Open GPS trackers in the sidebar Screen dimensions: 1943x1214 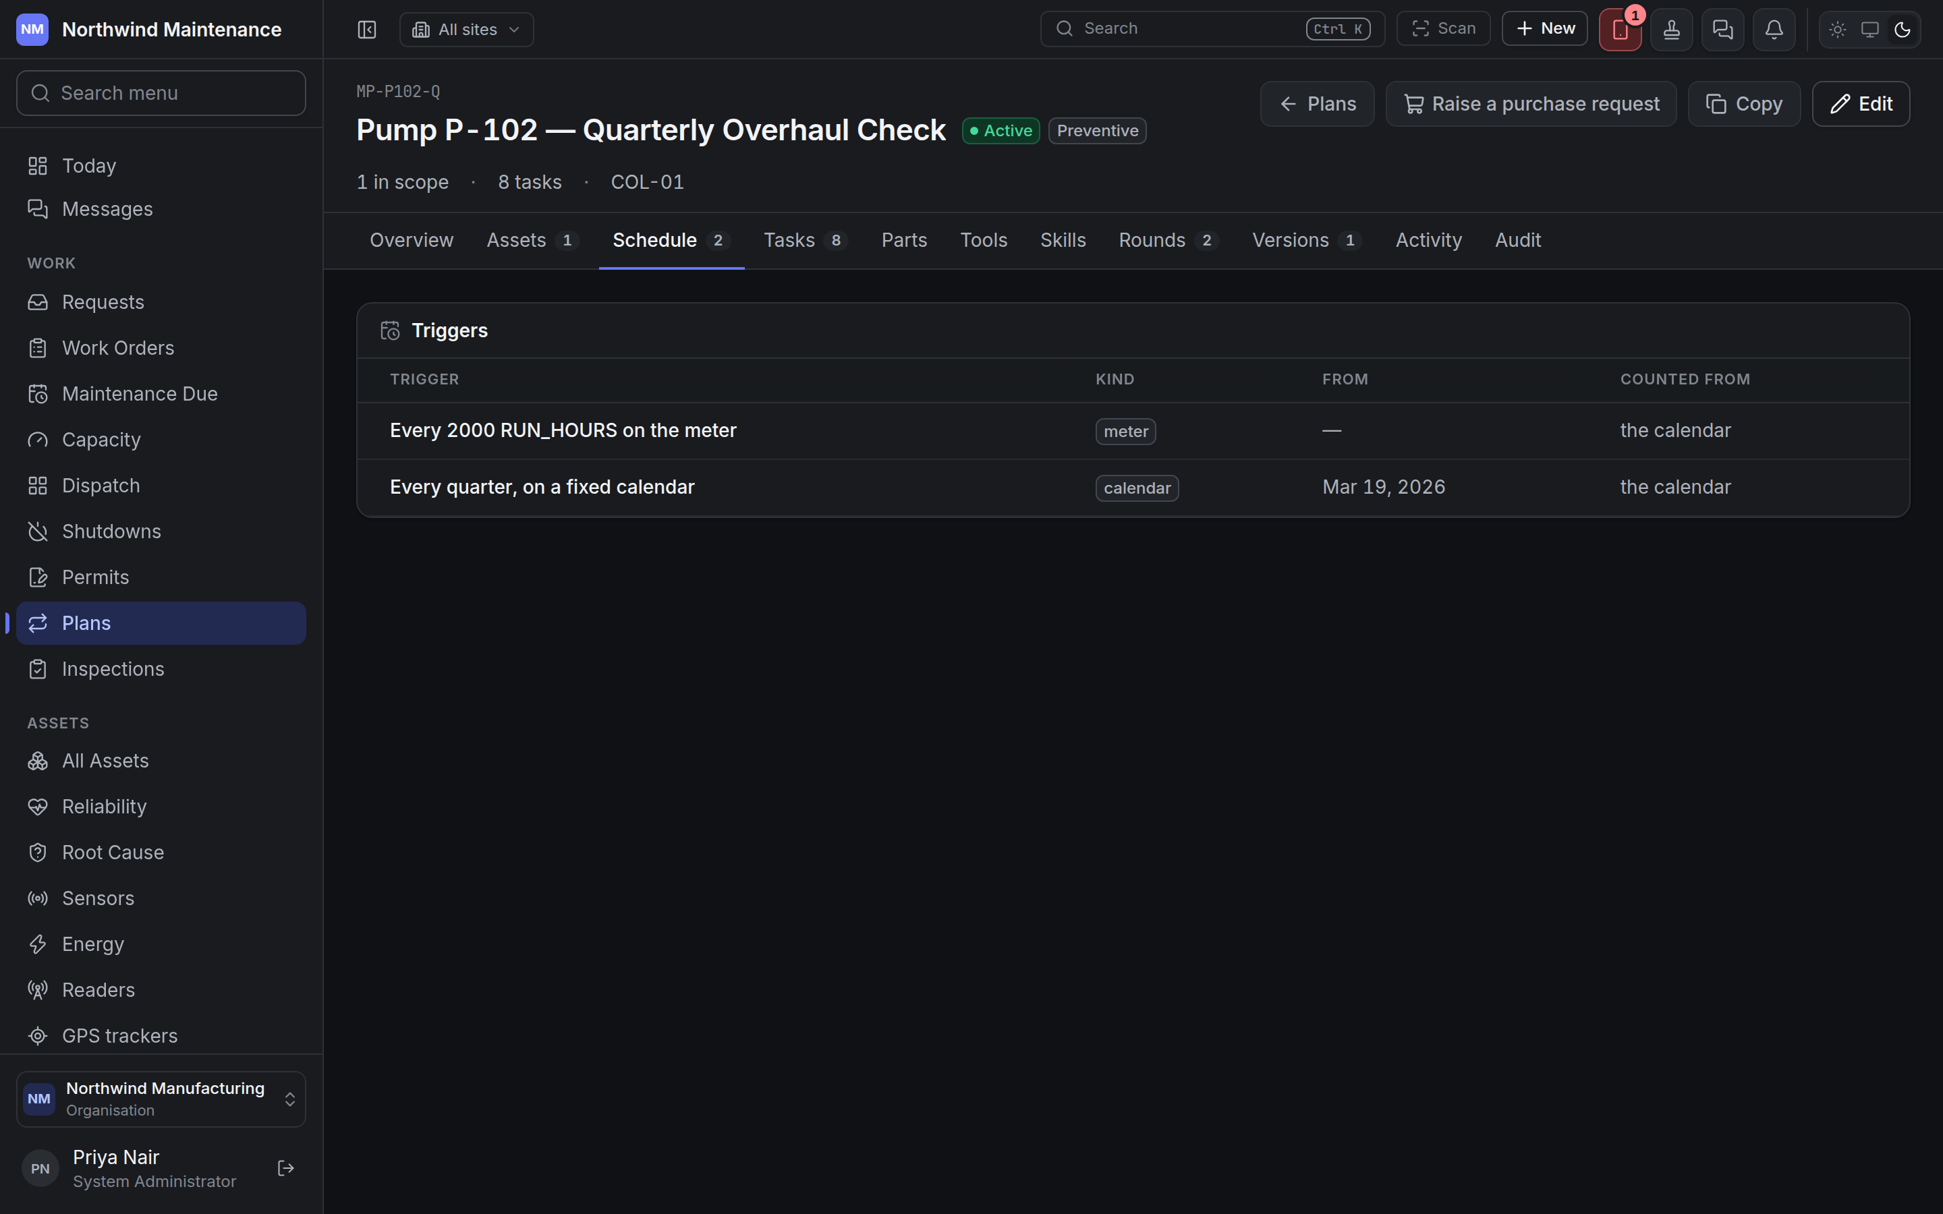tap(161, 1036)
